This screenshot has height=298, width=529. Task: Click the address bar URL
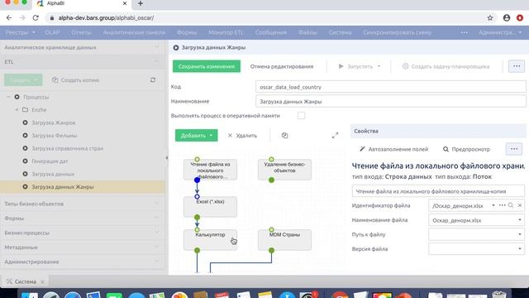tap(106, 18)
